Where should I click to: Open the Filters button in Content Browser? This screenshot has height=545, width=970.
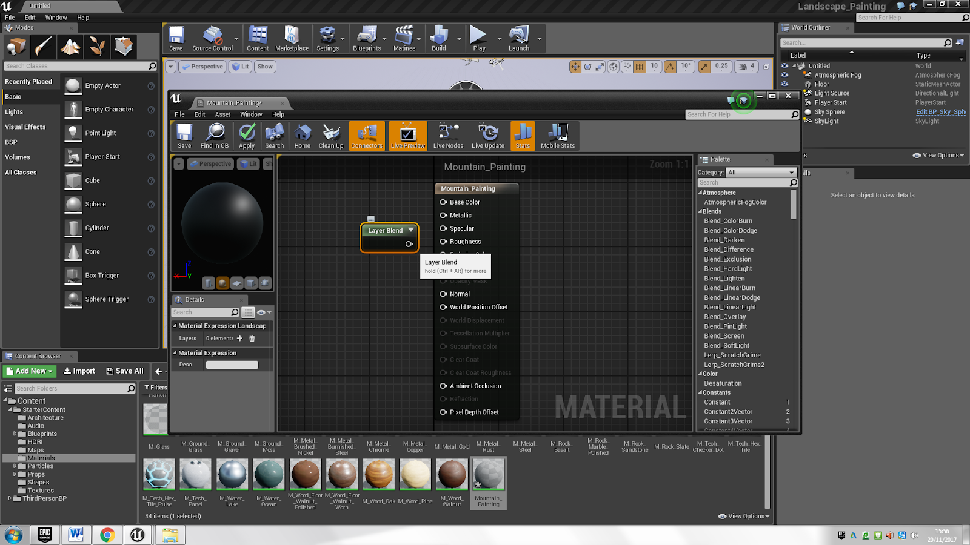tap(156, 388)
